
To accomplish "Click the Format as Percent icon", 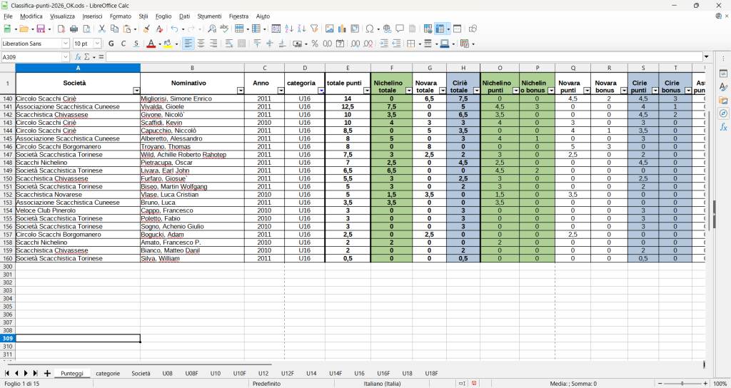I will (315, 44).
